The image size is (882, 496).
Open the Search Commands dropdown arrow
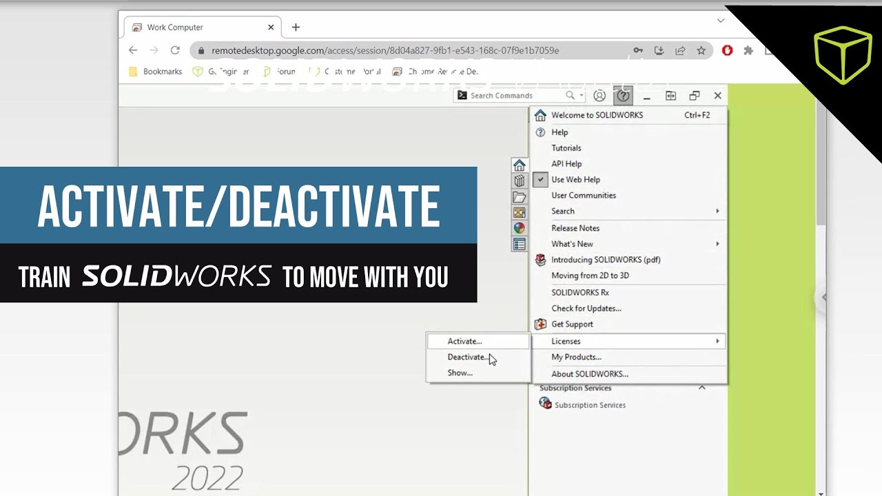(582, 96)
